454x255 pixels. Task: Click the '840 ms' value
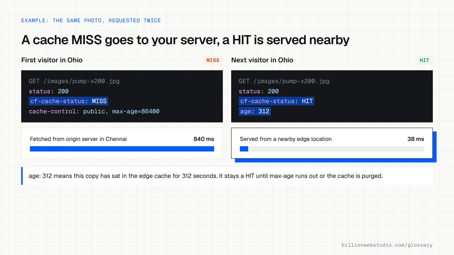[x=204, y=139]
